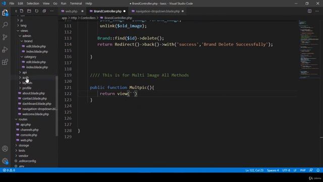Open console.php in routes

click(x=29, y=135)
